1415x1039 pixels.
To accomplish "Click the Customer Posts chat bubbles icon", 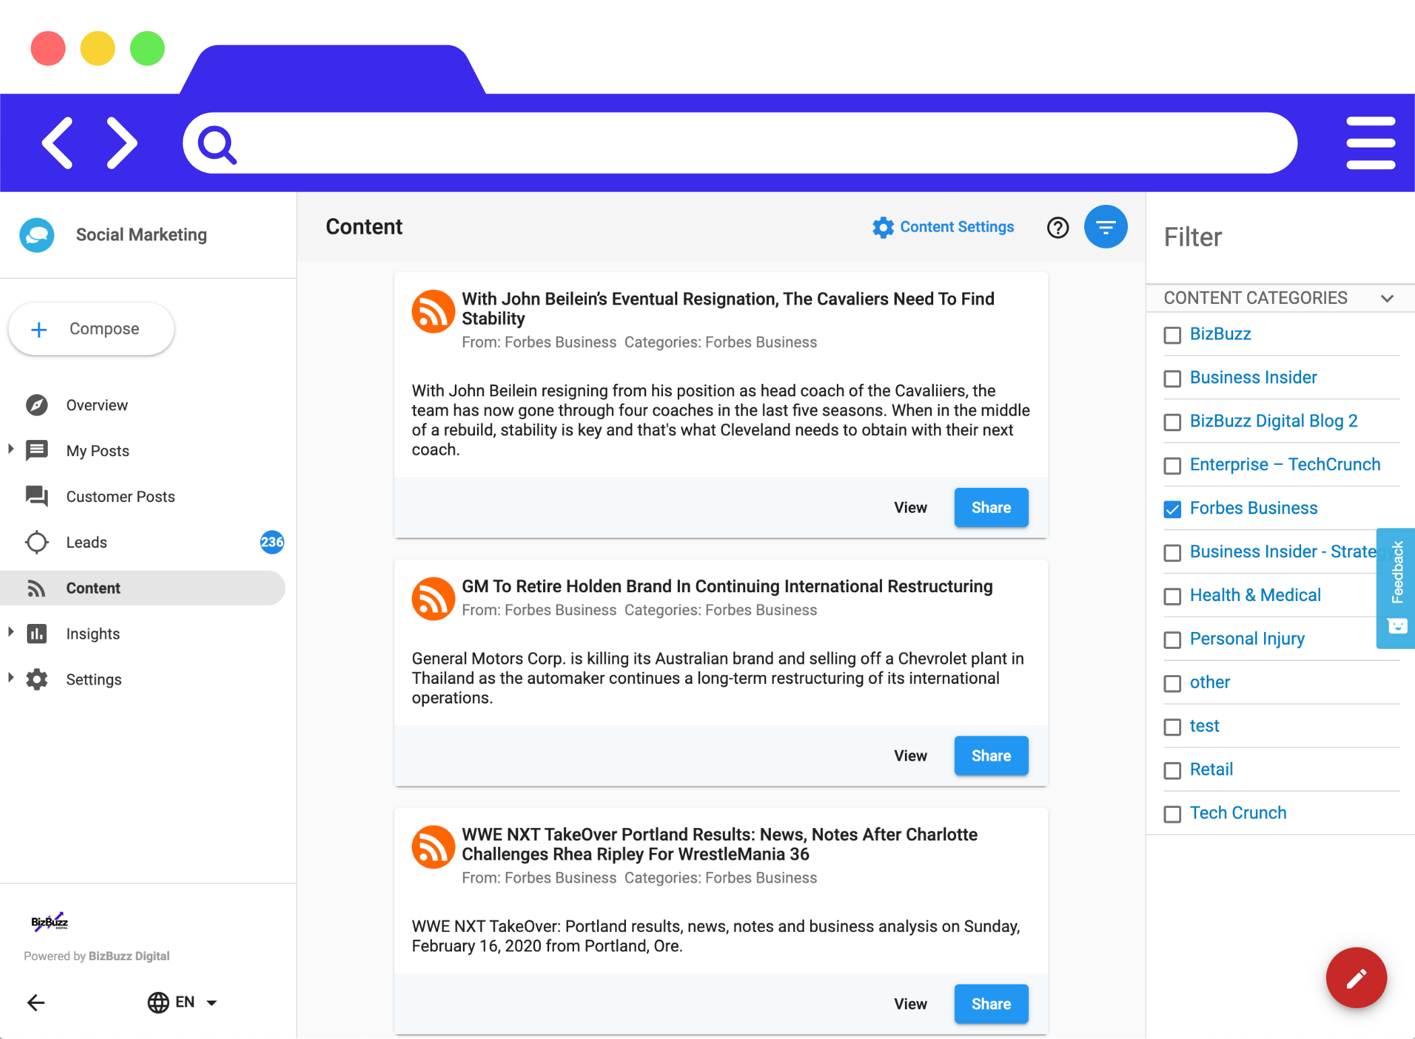I will tap(36, 496).
